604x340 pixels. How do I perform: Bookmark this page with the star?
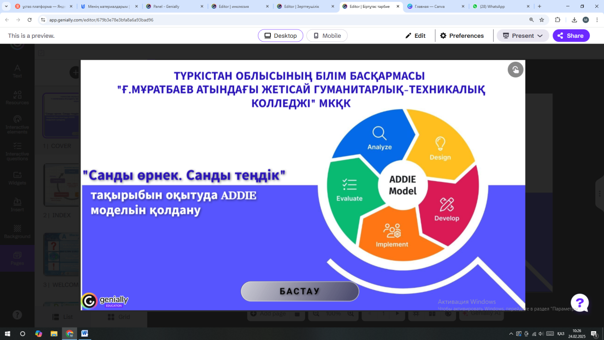pyautogui.click(x=542, y=20)
